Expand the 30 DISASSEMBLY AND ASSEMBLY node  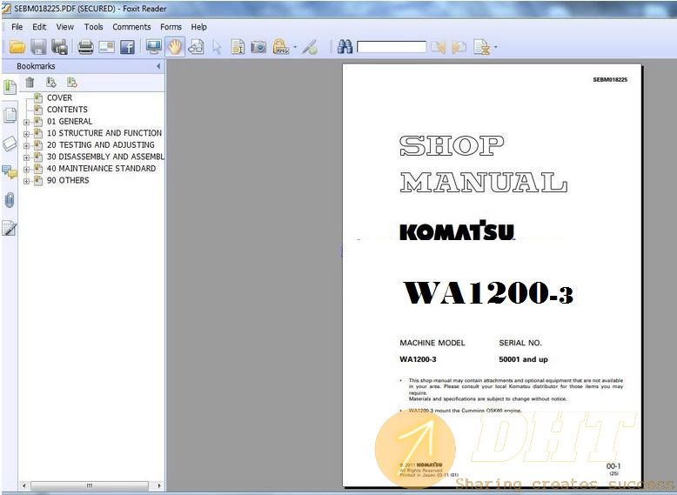click(x=26, y=157)
